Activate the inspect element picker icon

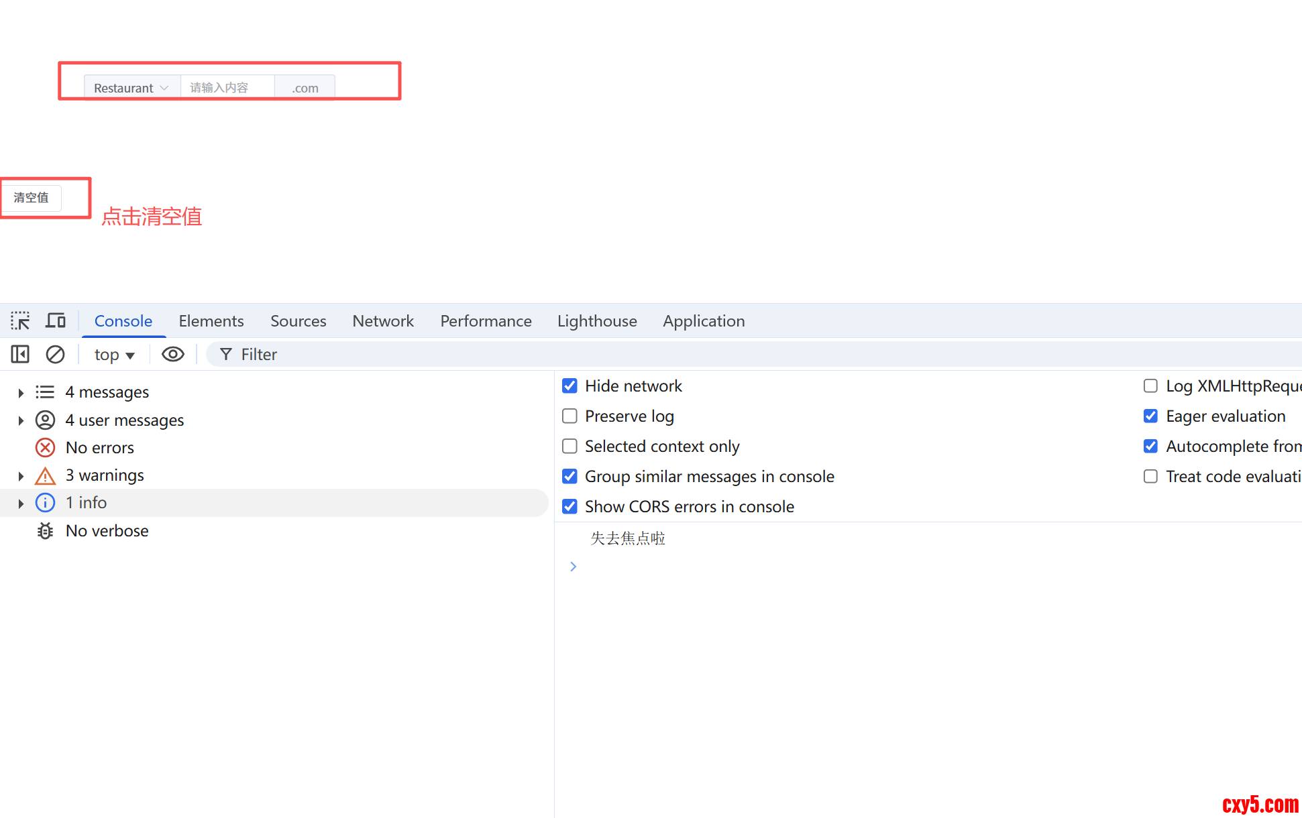point(20,321)
